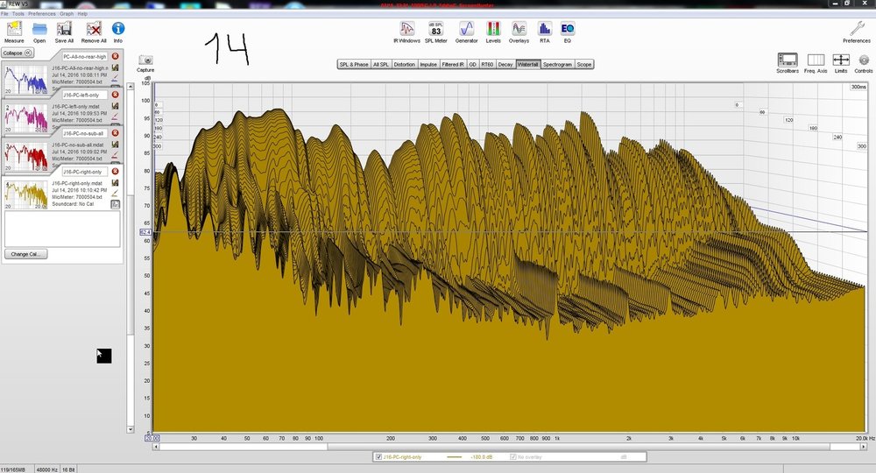Open the Preferences menu
Screen dimensions: 876x473
click(x=42, y=13)
